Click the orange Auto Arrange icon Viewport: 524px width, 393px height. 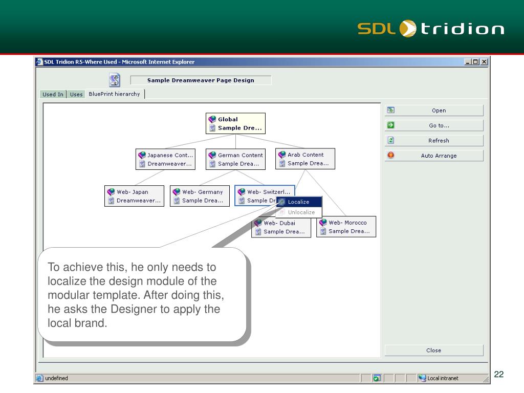[x=390, y=156]
